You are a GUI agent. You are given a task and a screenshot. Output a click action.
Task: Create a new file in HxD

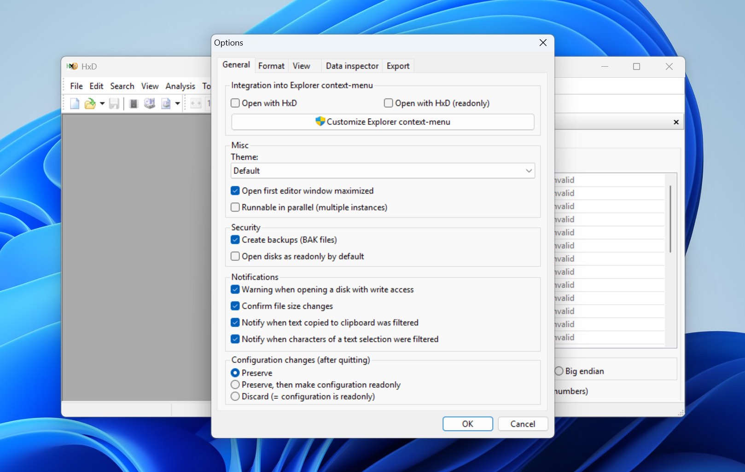tap(74, 103)
